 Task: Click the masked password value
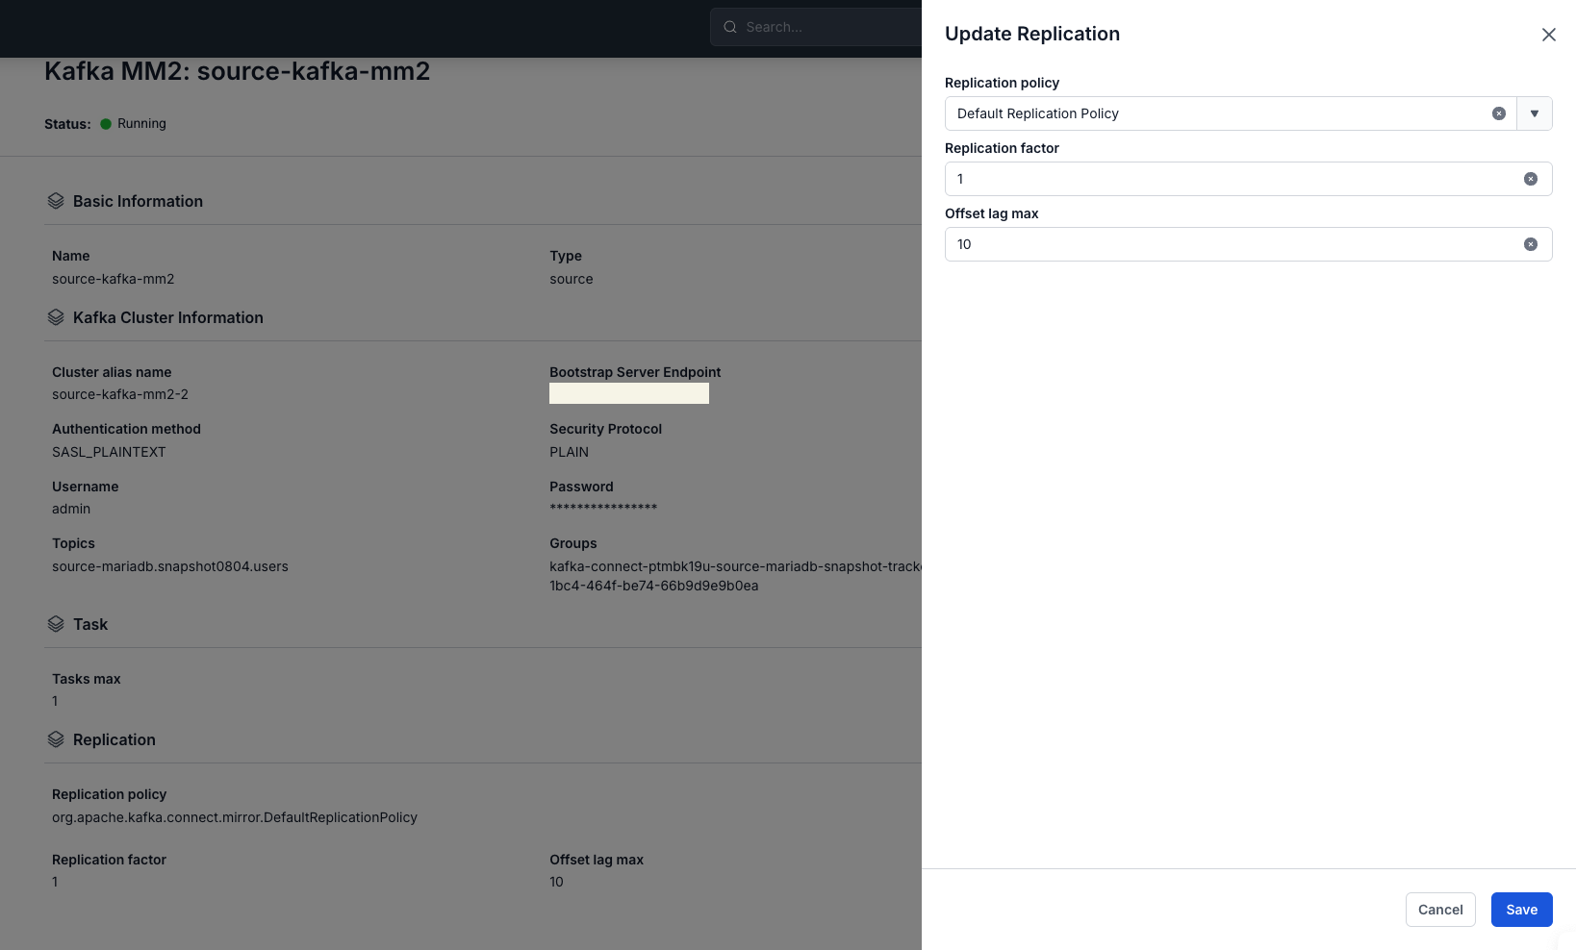(603, 508)
